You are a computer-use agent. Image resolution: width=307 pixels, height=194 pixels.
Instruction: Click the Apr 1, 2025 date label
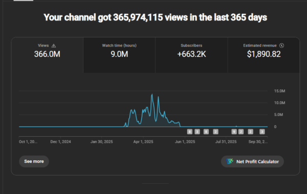tap(143, 141)
